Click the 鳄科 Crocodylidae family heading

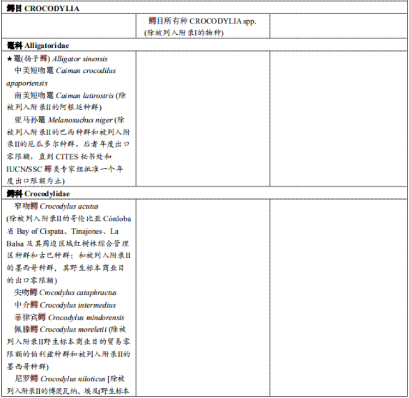38,193
